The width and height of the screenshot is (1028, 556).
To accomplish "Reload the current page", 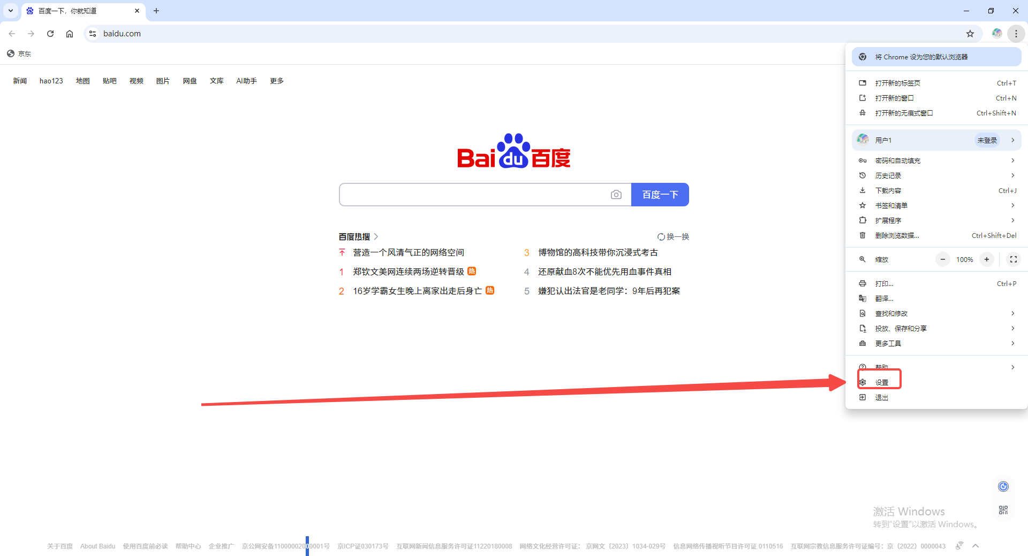I will (50, 33).
